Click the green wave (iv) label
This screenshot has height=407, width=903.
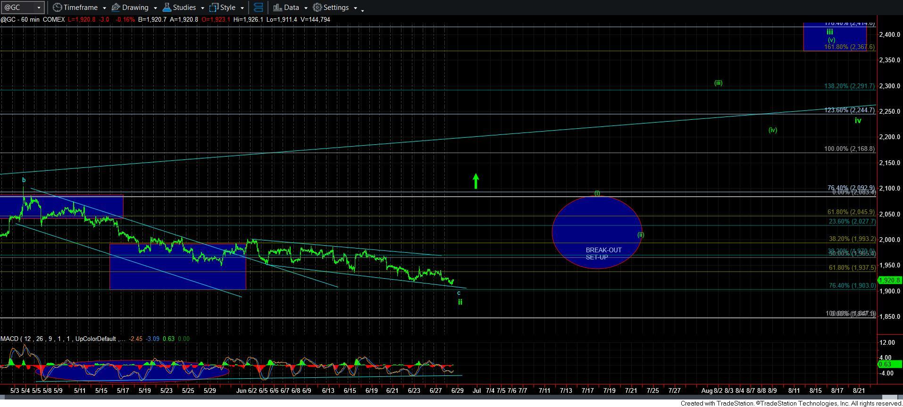tap(772, 130)
